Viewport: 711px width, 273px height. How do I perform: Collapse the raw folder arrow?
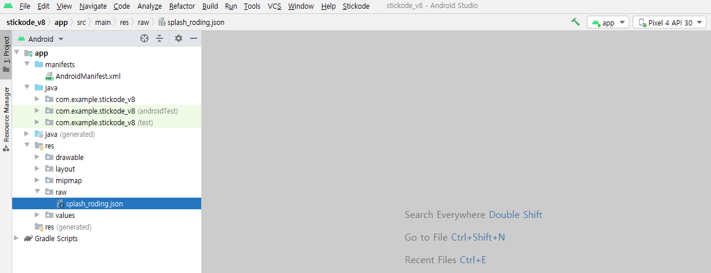tap(38, 192)
